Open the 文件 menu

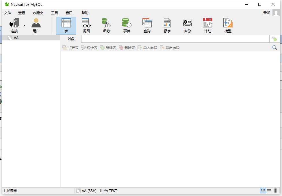click(x=8, y=13)
